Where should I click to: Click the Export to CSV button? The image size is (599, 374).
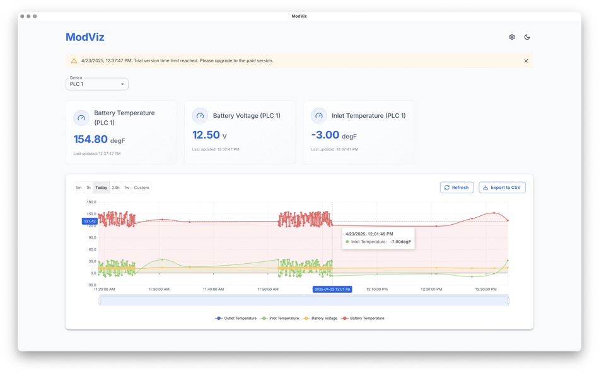[x=502, y=188]
